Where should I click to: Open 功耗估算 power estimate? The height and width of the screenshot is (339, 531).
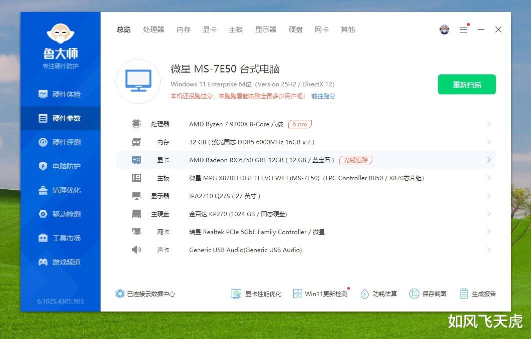point(379,294)
